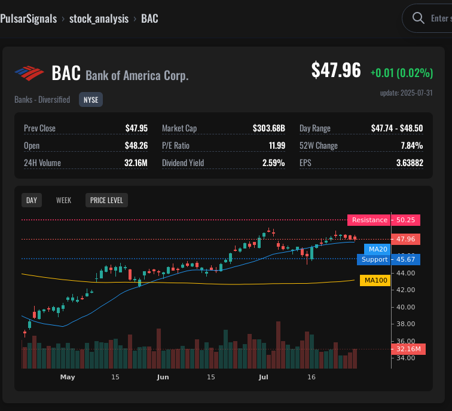The image size is (452, 411).
Task: Click the 40.00 price axis tick
Action: click(x=405, y=307)
